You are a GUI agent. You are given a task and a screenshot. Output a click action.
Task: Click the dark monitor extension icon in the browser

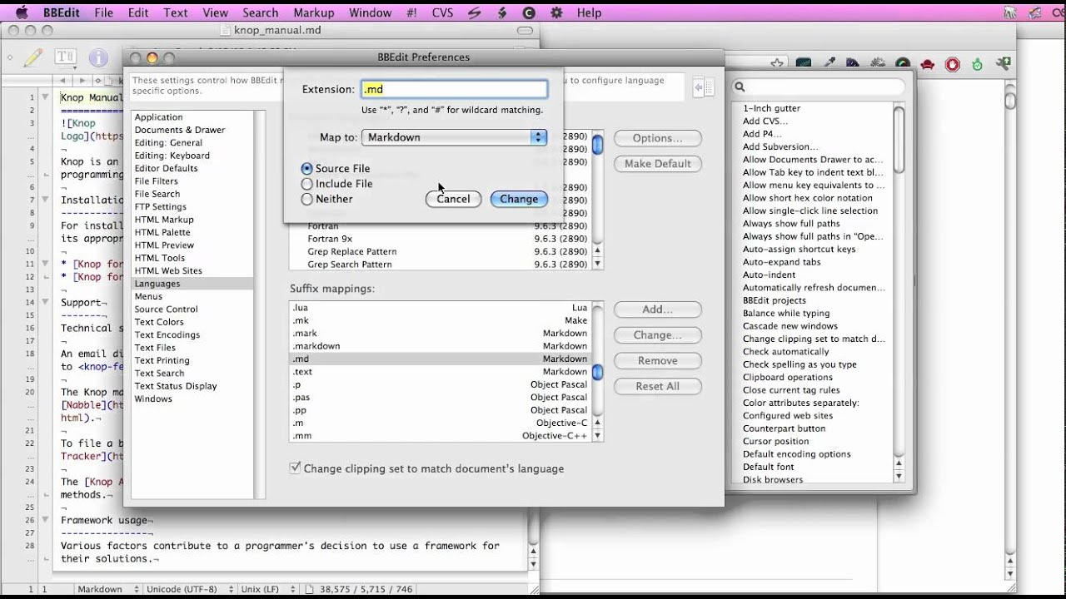(804, 64)
